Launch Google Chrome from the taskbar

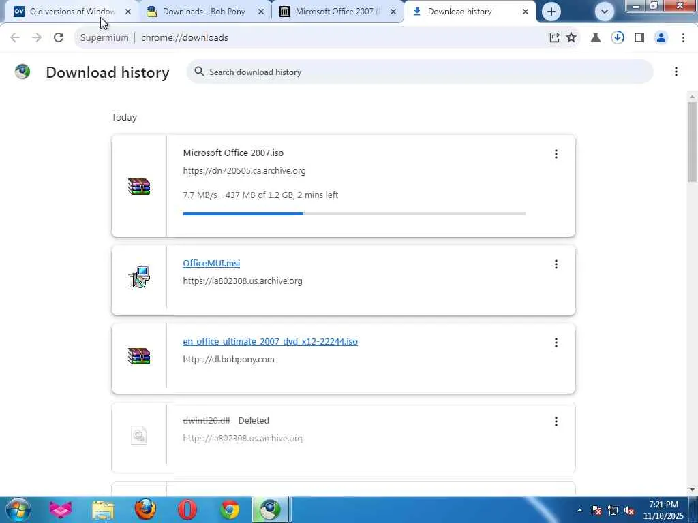(230, 509)
